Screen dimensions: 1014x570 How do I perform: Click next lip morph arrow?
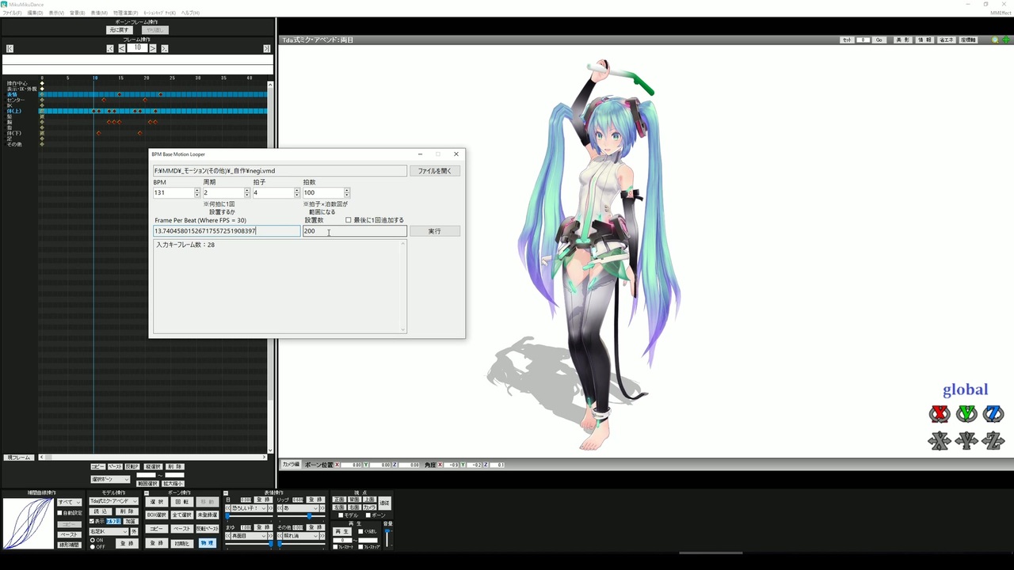coord(322,508)
